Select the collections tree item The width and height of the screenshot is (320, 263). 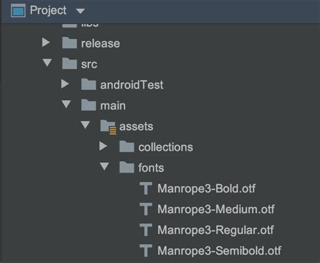pyautogui.click(x=165, y=147)
